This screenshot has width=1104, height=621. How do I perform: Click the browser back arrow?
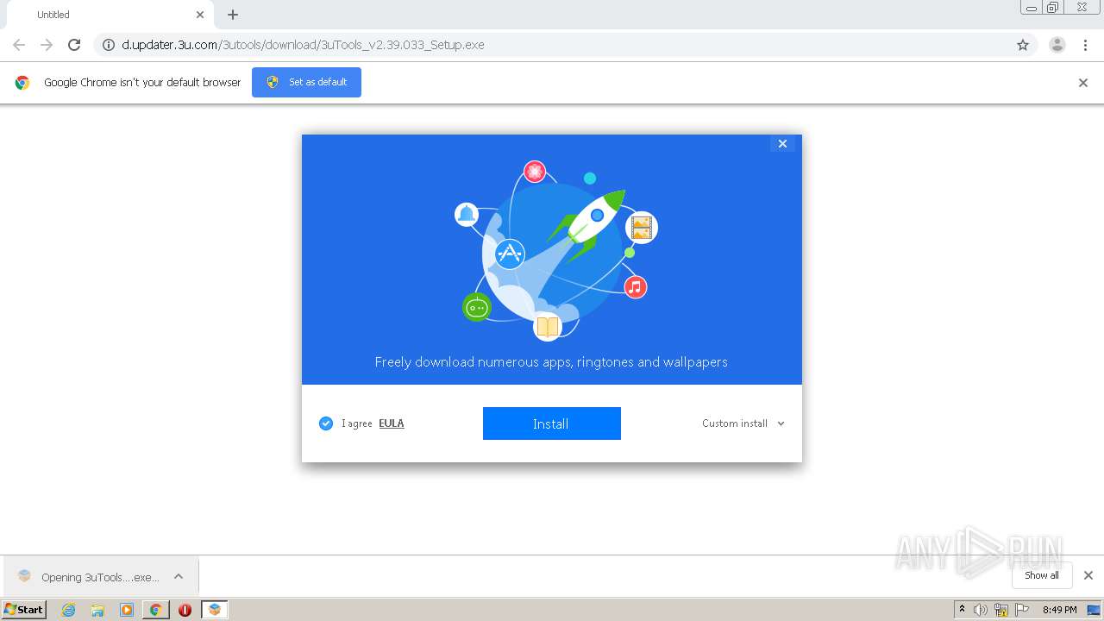pyautogui.click(x=19, y=45)
